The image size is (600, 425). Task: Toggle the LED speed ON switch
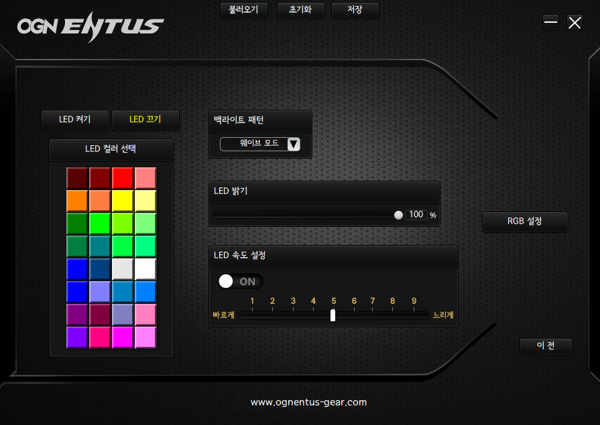pos(240,282)
